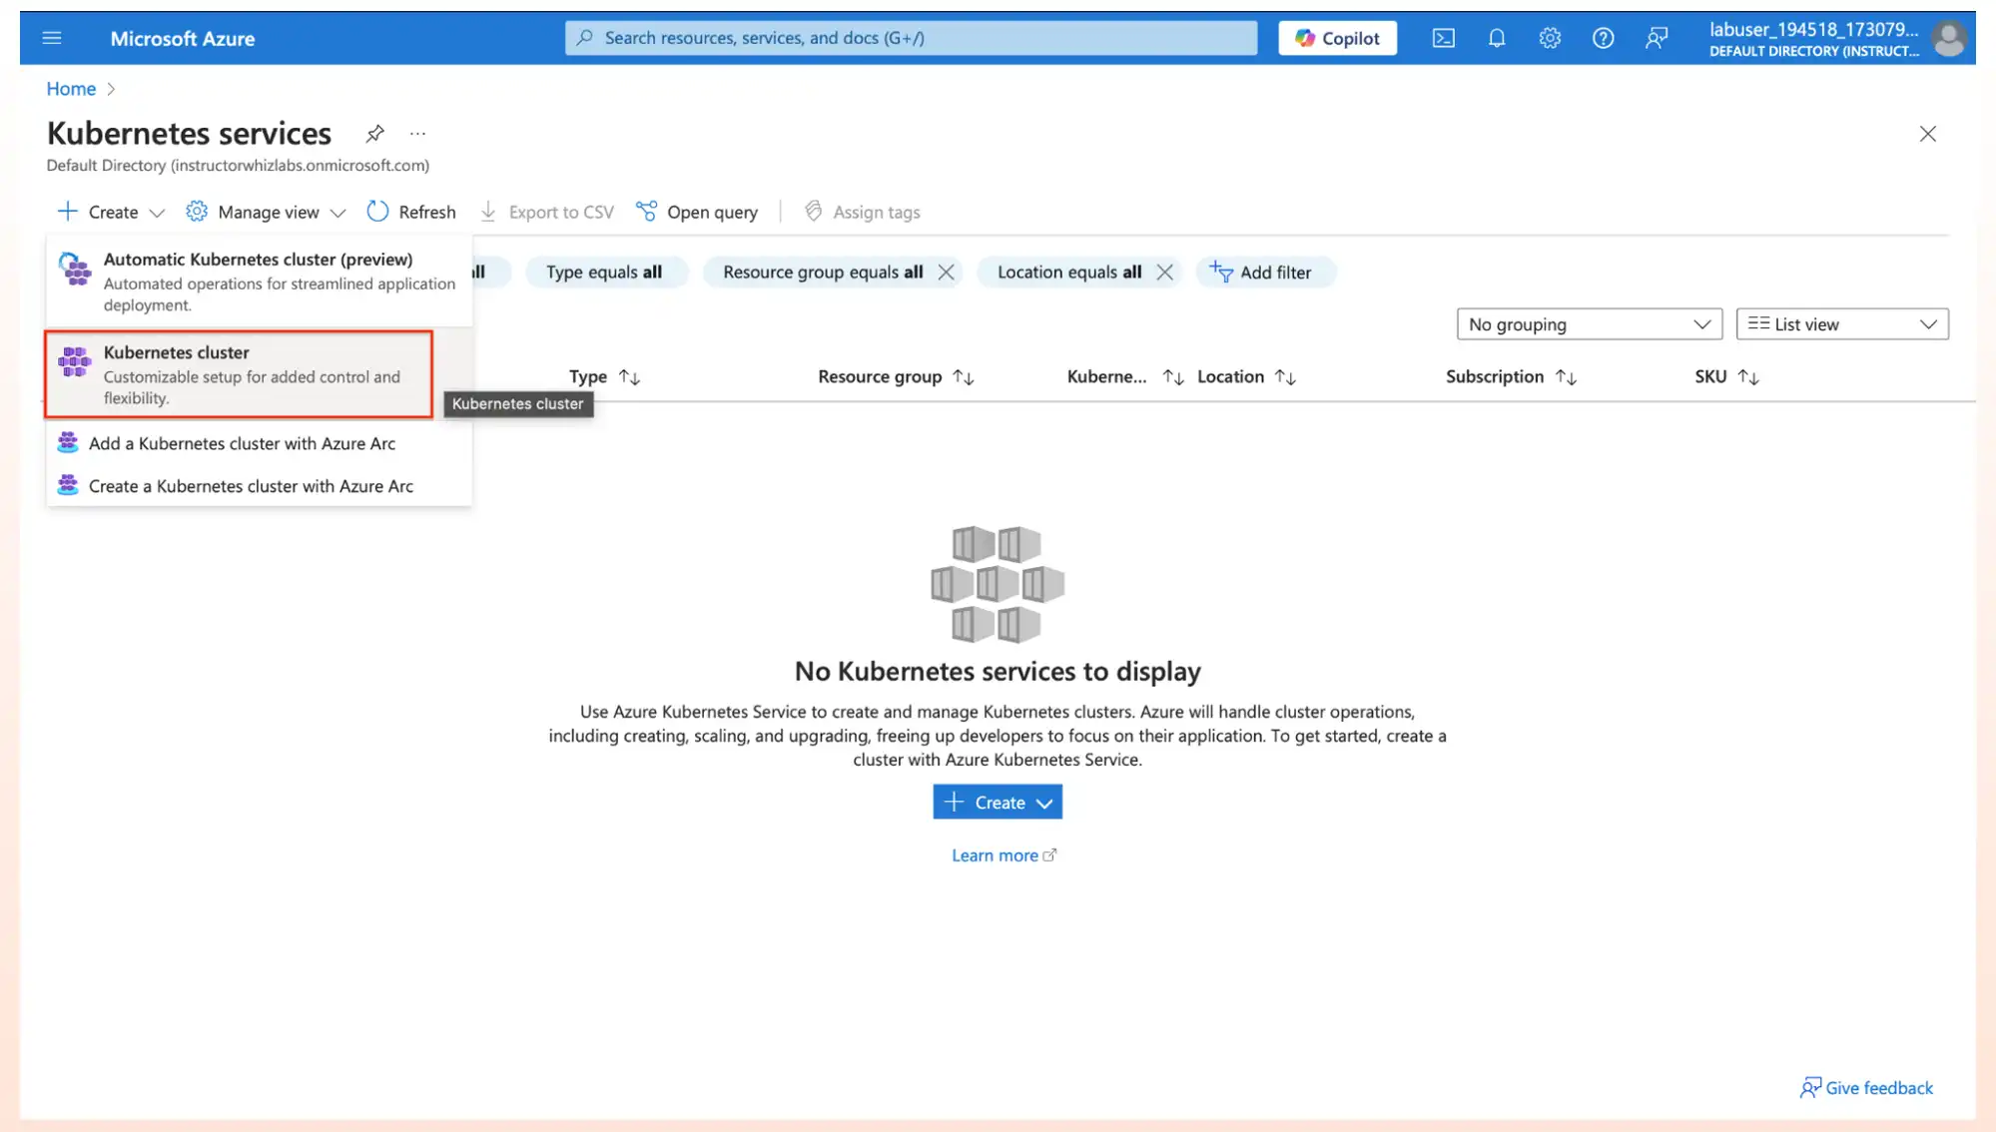Click the Location column header
The width and height of the screenshot is (1996, 1132).
[1230, 376]
